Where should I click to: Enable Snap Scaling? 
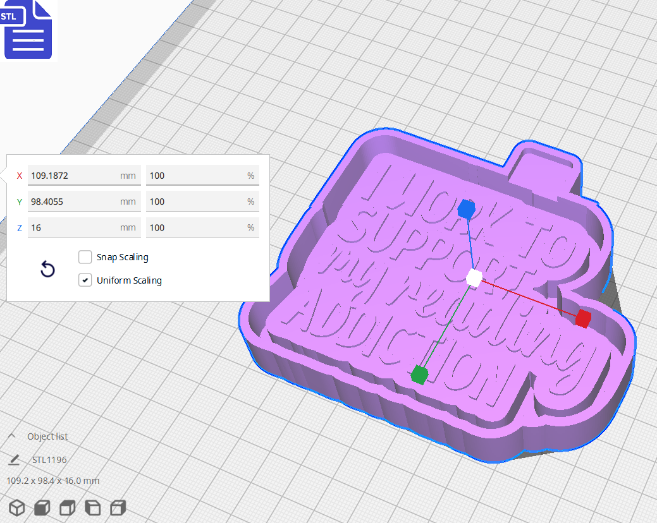pyautogui.click(x=85, y=257)
